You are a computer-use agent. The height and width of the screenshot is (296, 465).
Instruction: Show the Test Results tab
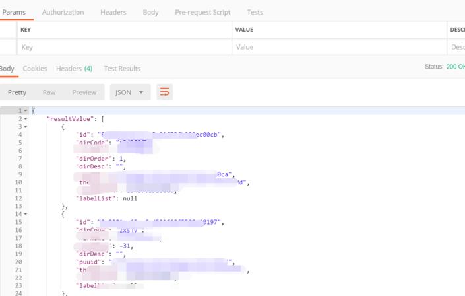click(x=122, y=69)
